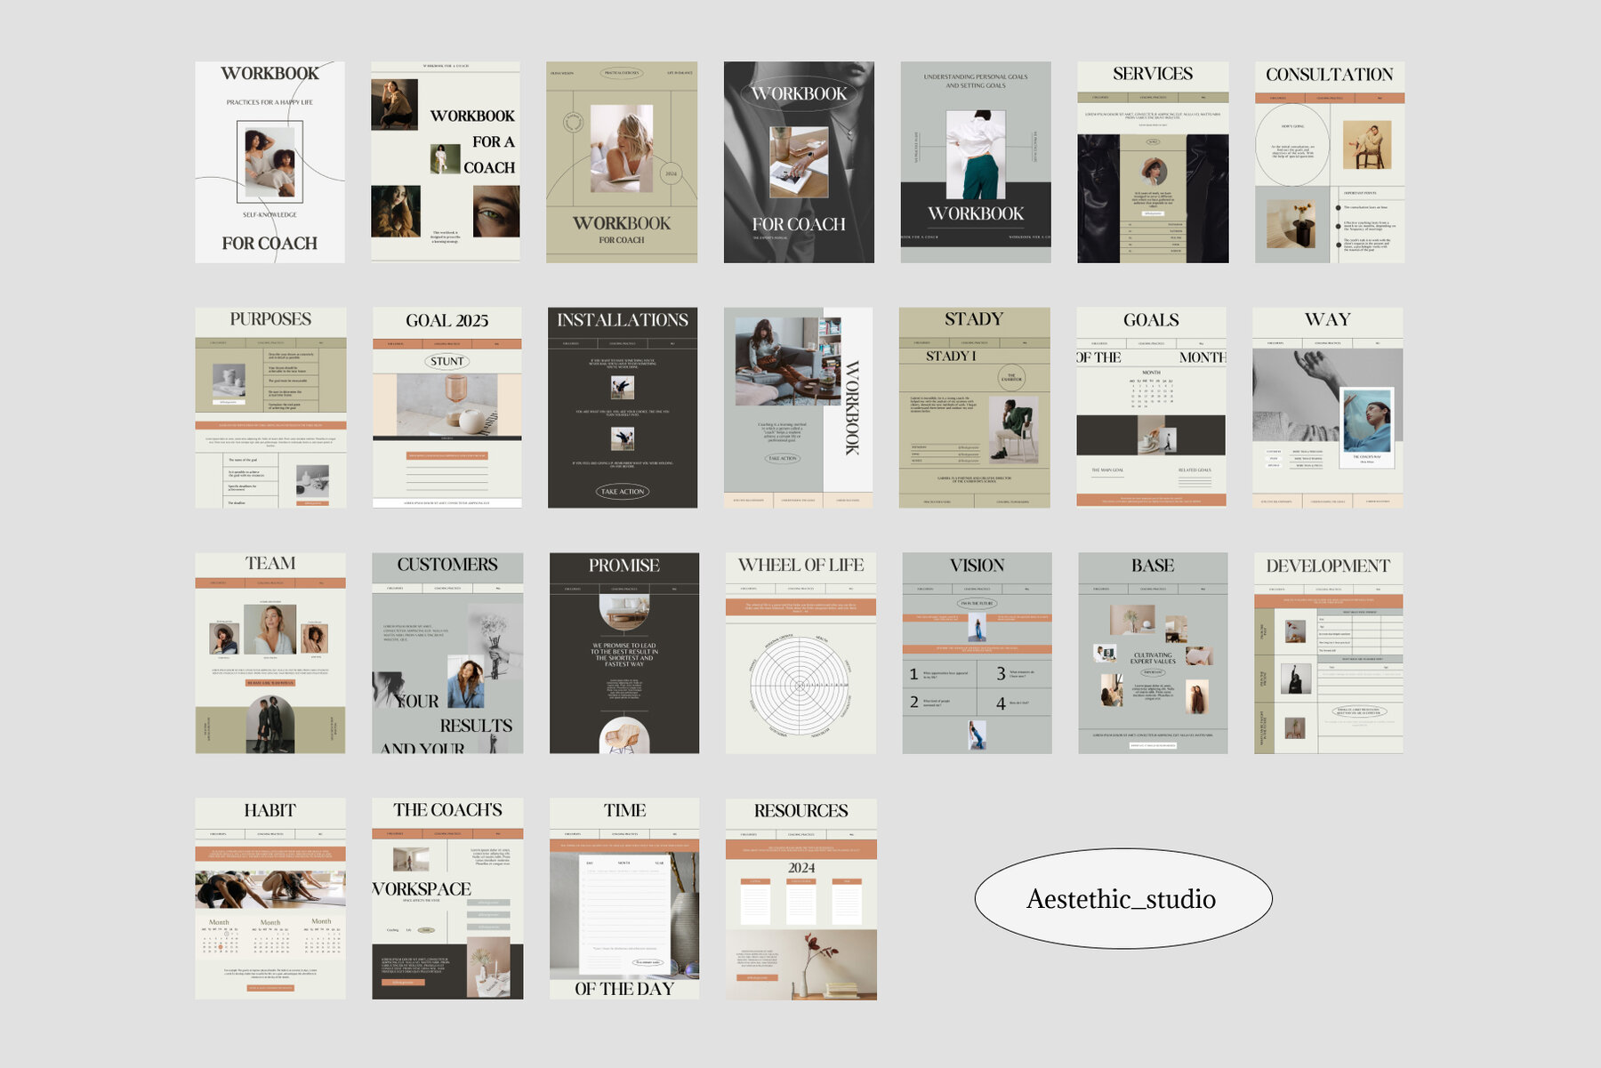This screenshot has width=1601, height=1068.
Task: Click the circular THE EXHIBITOR badge on STADY page
Action: tap(1012, 377)
